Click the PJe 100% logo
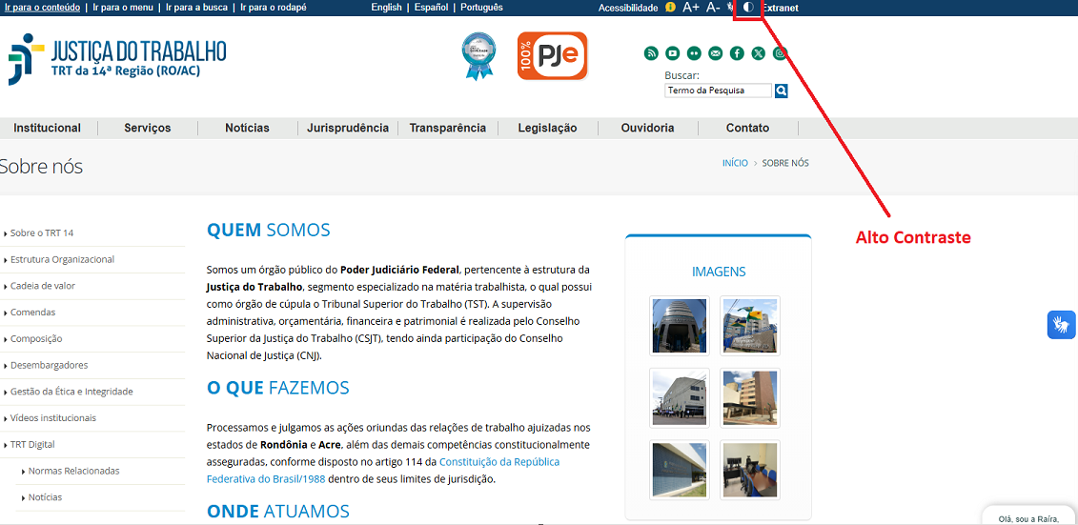The image size is (1078, 525). point(552,56)
